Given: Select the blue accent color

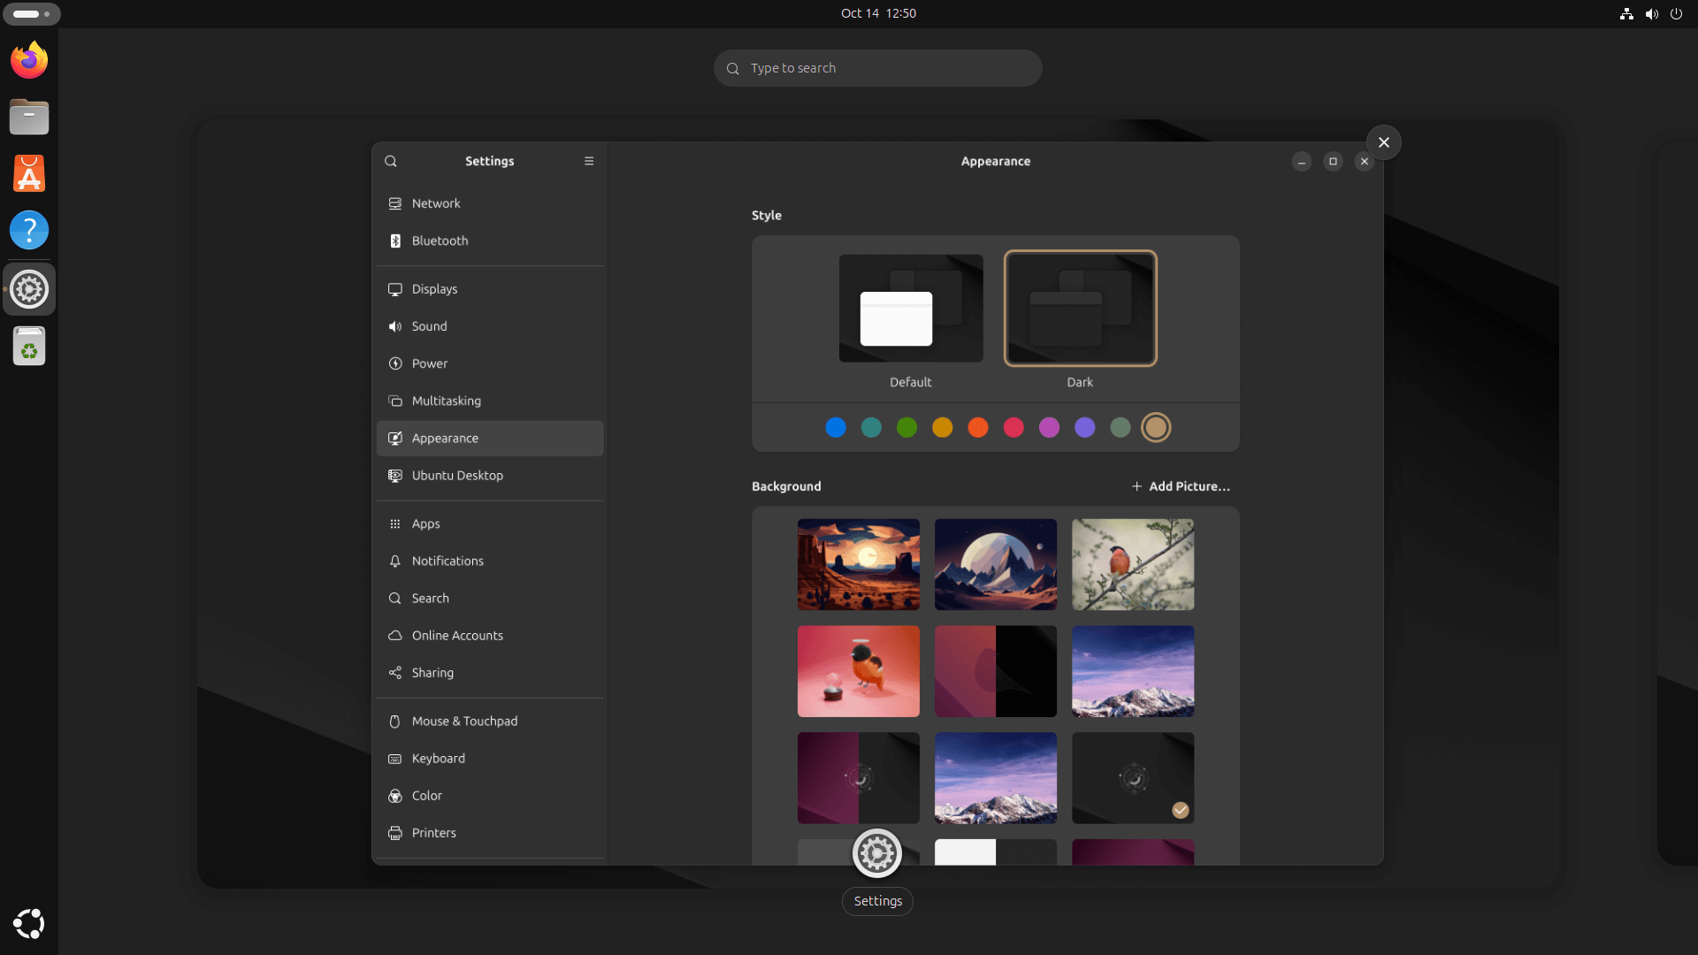Looking at the screenshot, I should click(x=835, y=427).
